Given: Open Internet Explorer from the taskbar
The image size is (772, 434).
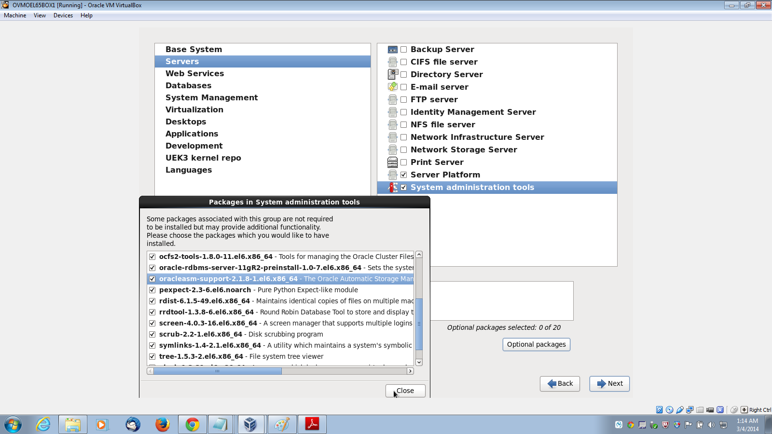Looking at the screenshot, I should pos(43,424).
